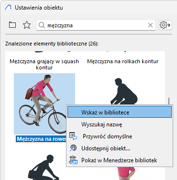Click the search field containing mężczyzna

click(x=96, y=25)
